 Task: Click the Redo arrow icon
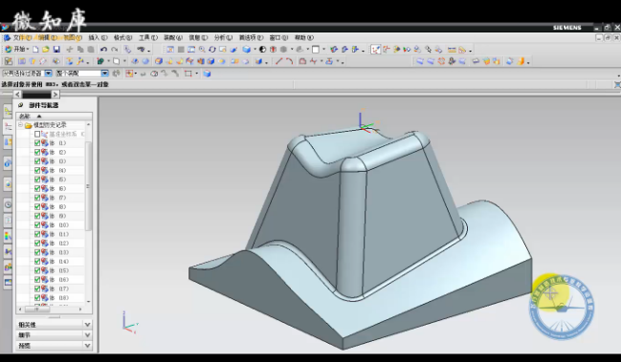point(115,50)
